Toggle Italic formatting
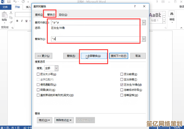Viewport: 184px width, 129px height. click(x=22, y=21)
